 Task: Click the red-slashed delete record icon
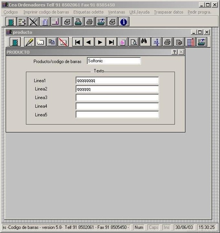coord(63,42)
